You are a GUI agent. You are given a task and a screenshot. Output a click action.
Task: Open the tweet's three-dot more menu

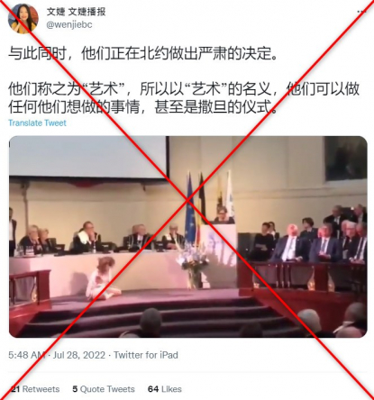(x=362, y=12)
